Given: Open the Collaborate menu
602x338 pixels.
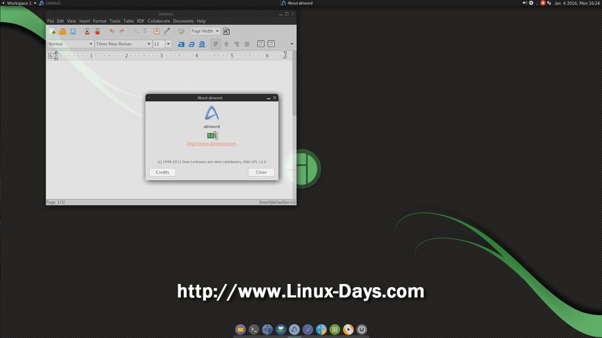Looking at the screenshot, I should [x=159, y=21].
